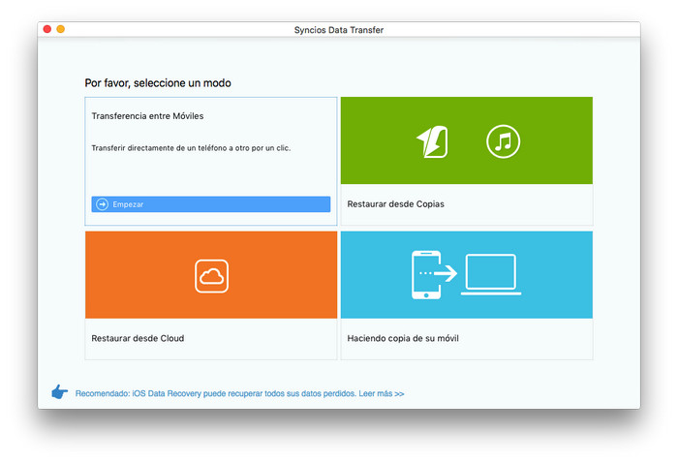
Task: Click 'Por favor, seleccione un modo' heading
Action: [x=158, y=82]
